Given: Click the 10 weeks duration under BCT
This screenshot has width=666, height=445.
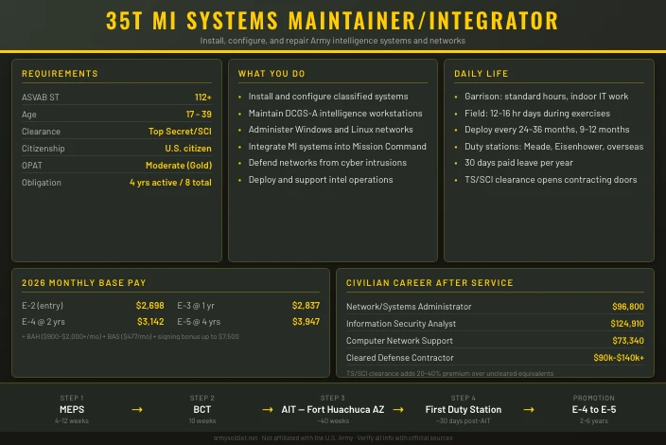Looking at the screenshot, I should (x=202, y=420).
